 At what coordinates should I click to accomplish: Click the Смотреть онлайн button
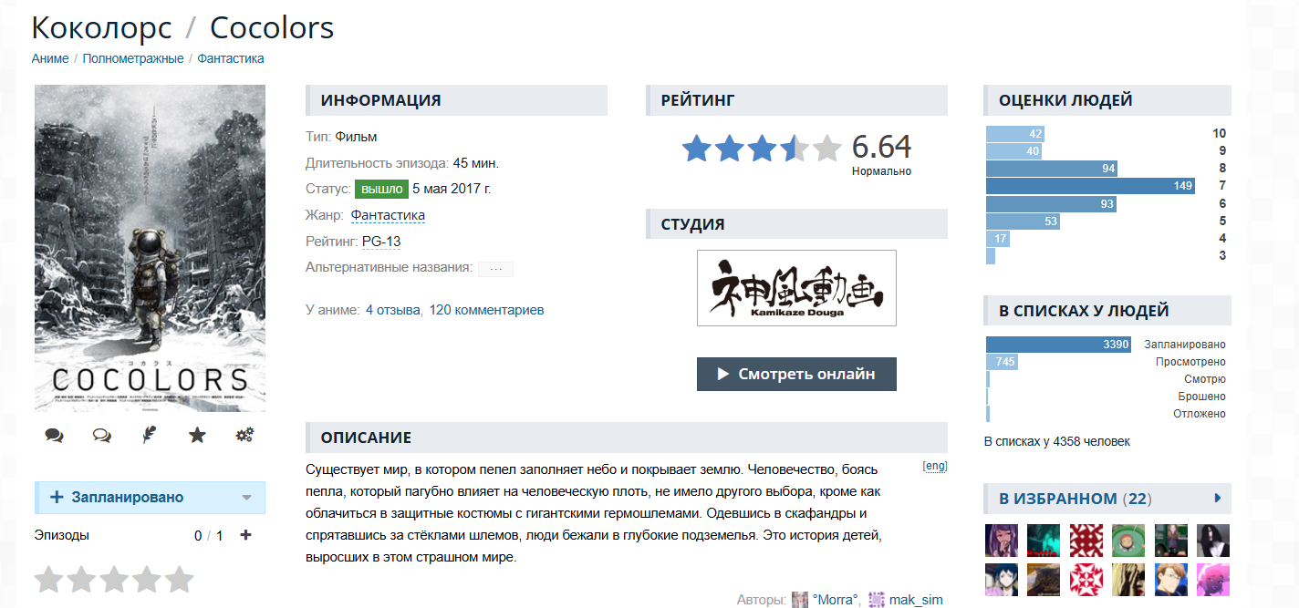point(796,374)
